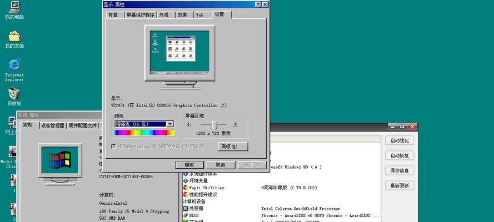Image resolution: width=494 pixels, height=222 pixels.
Task: Select the 处理器 row text
Action: (x=196, y=209)
